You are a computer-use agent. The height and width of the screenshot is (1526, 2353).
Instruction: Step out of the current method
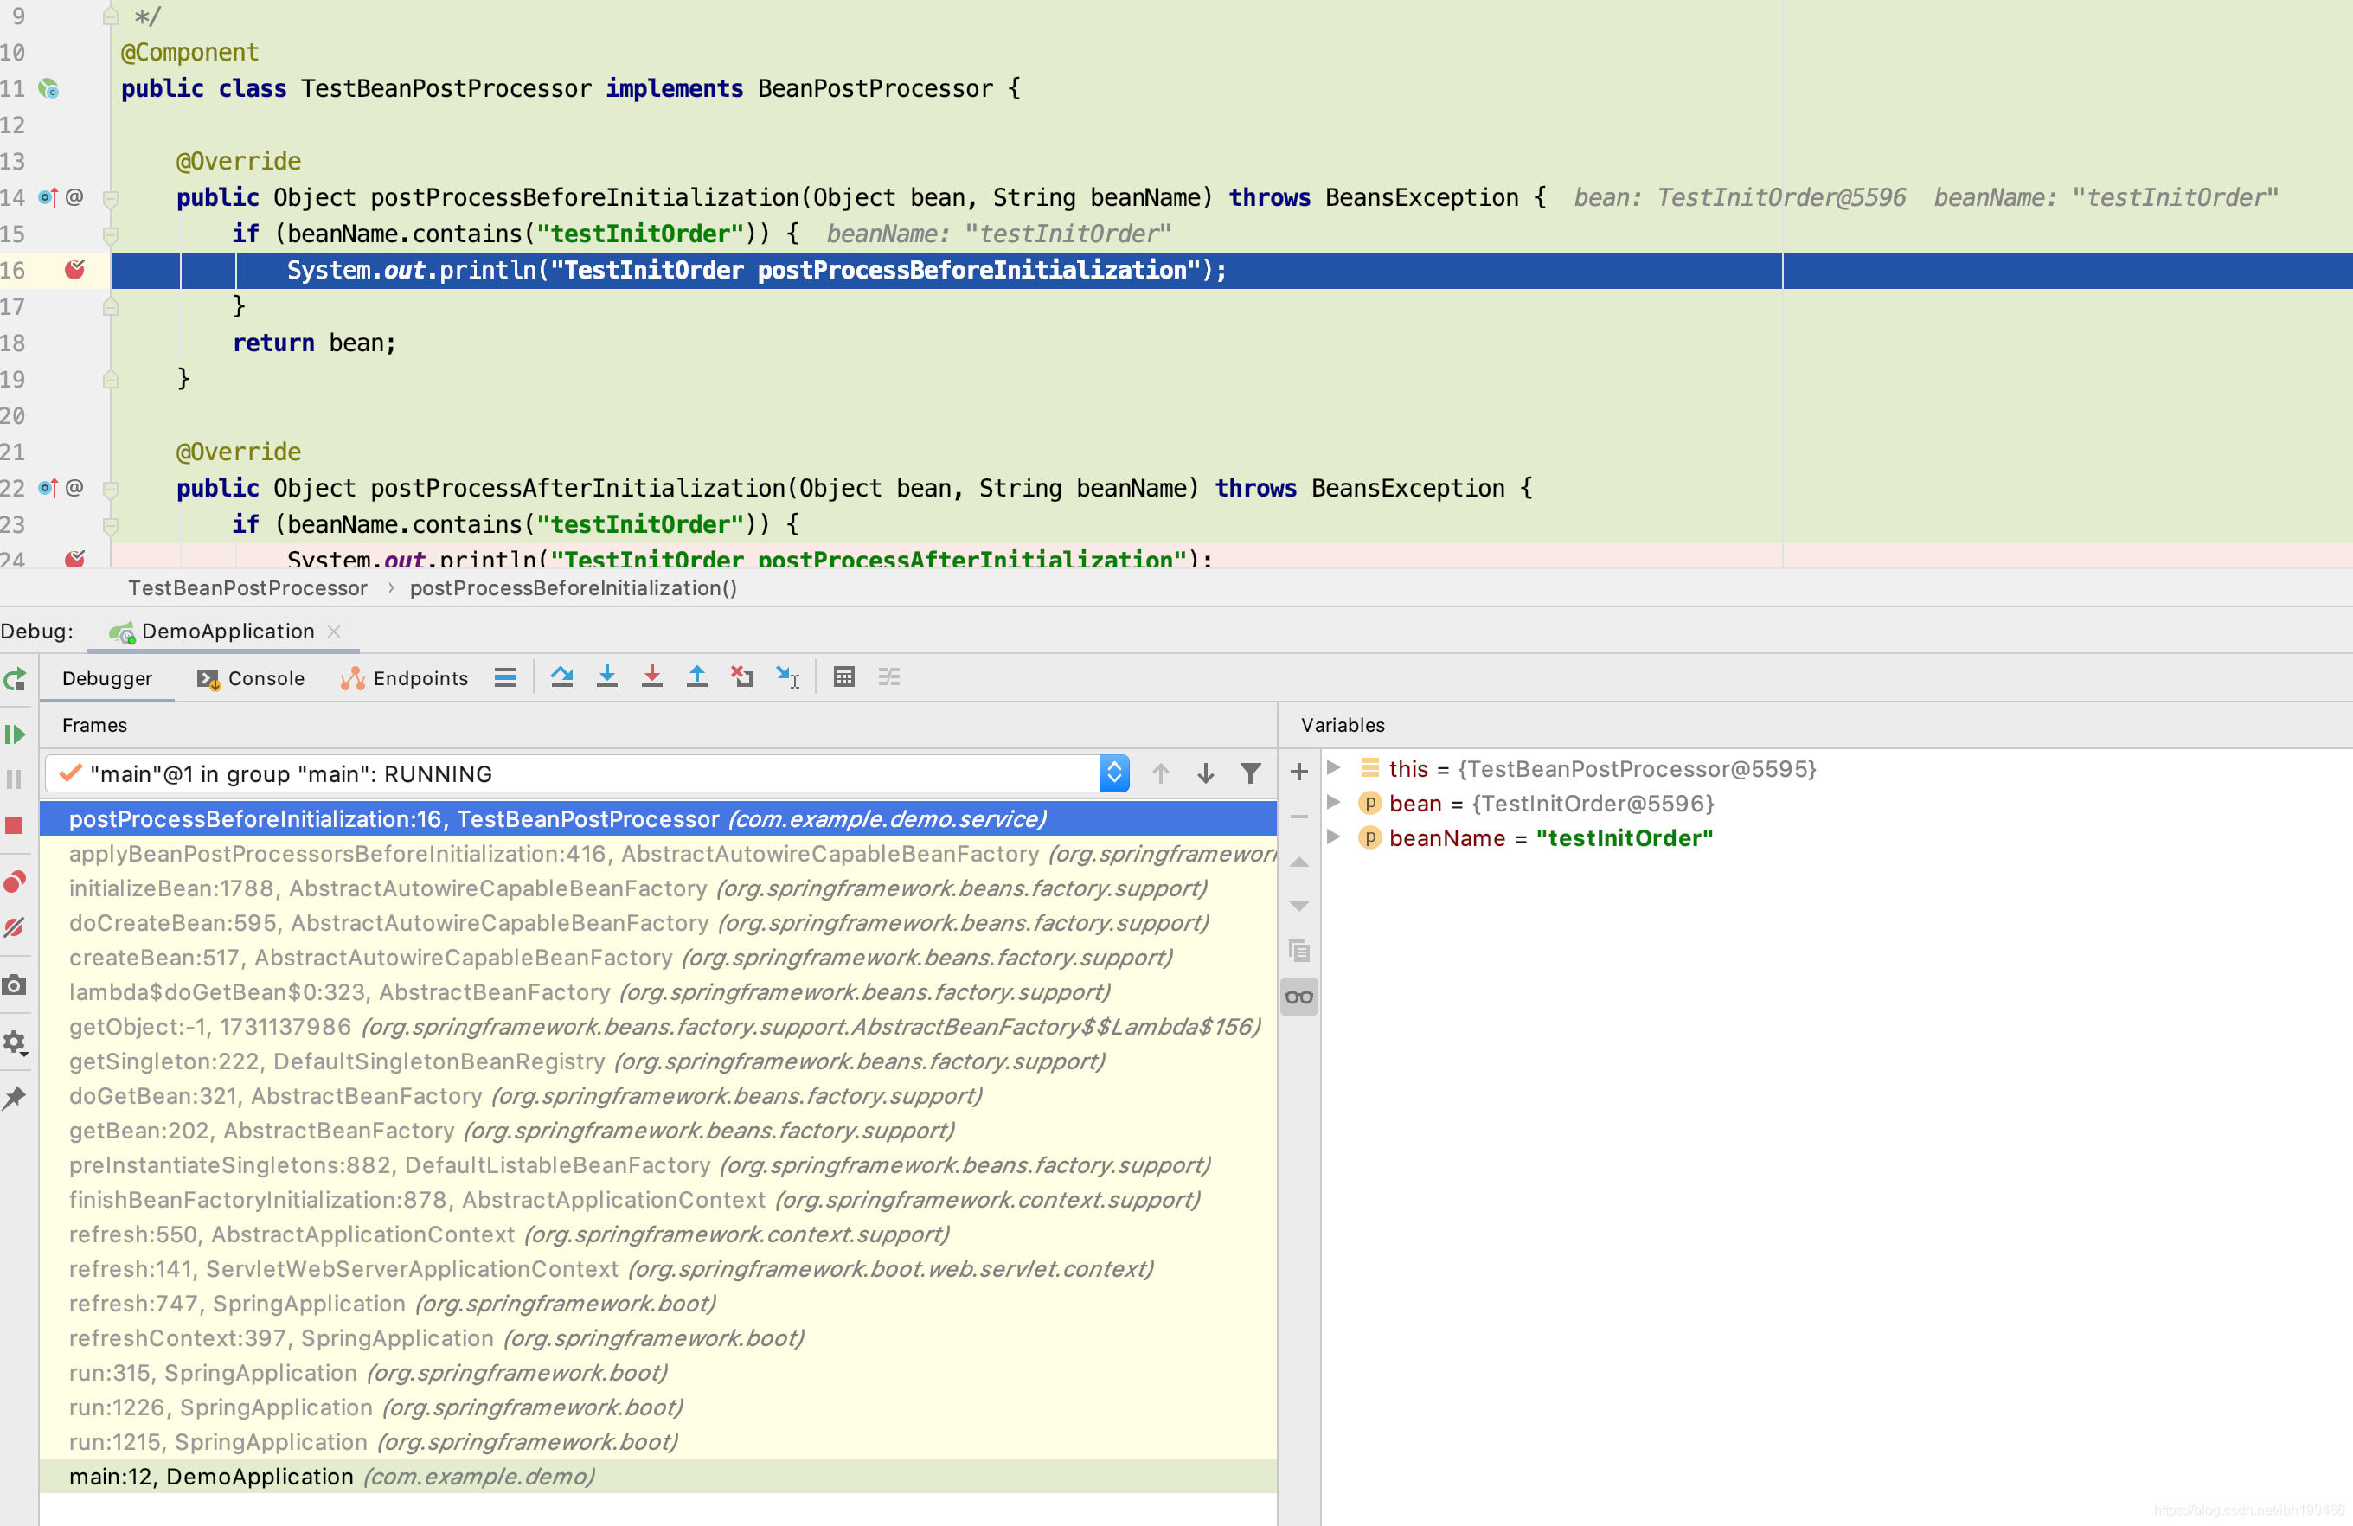697,677
